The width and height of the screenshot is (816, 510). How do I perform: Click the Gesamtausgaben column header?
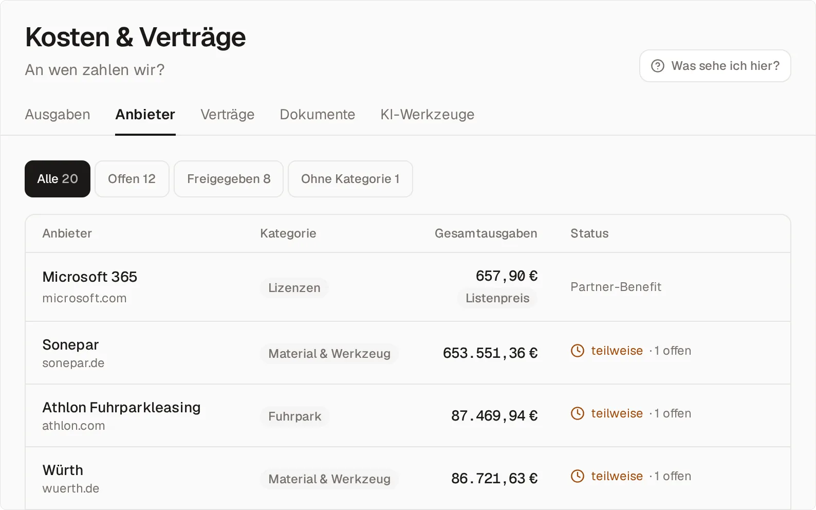pyautogui.click(x=486, y=233)
